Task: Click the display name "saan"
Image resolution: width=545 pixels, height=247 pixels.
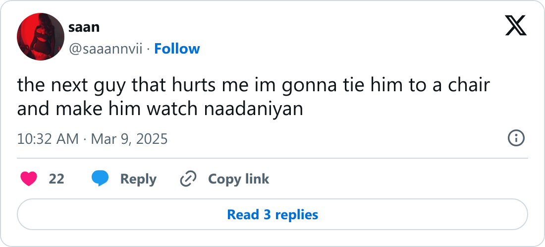Action: pyautogui.click(x=84, y=27)
